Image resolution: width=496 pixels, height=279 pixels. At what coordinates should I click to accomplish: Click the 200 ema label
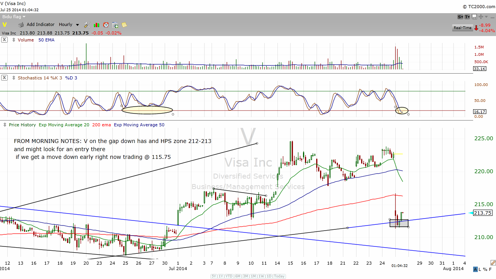pos(102,125)
